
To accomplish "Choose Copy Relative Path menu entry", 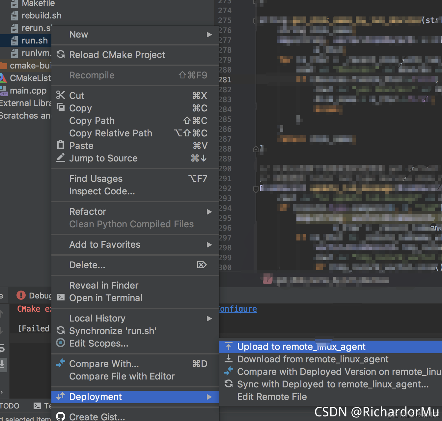I will [135, 133].
